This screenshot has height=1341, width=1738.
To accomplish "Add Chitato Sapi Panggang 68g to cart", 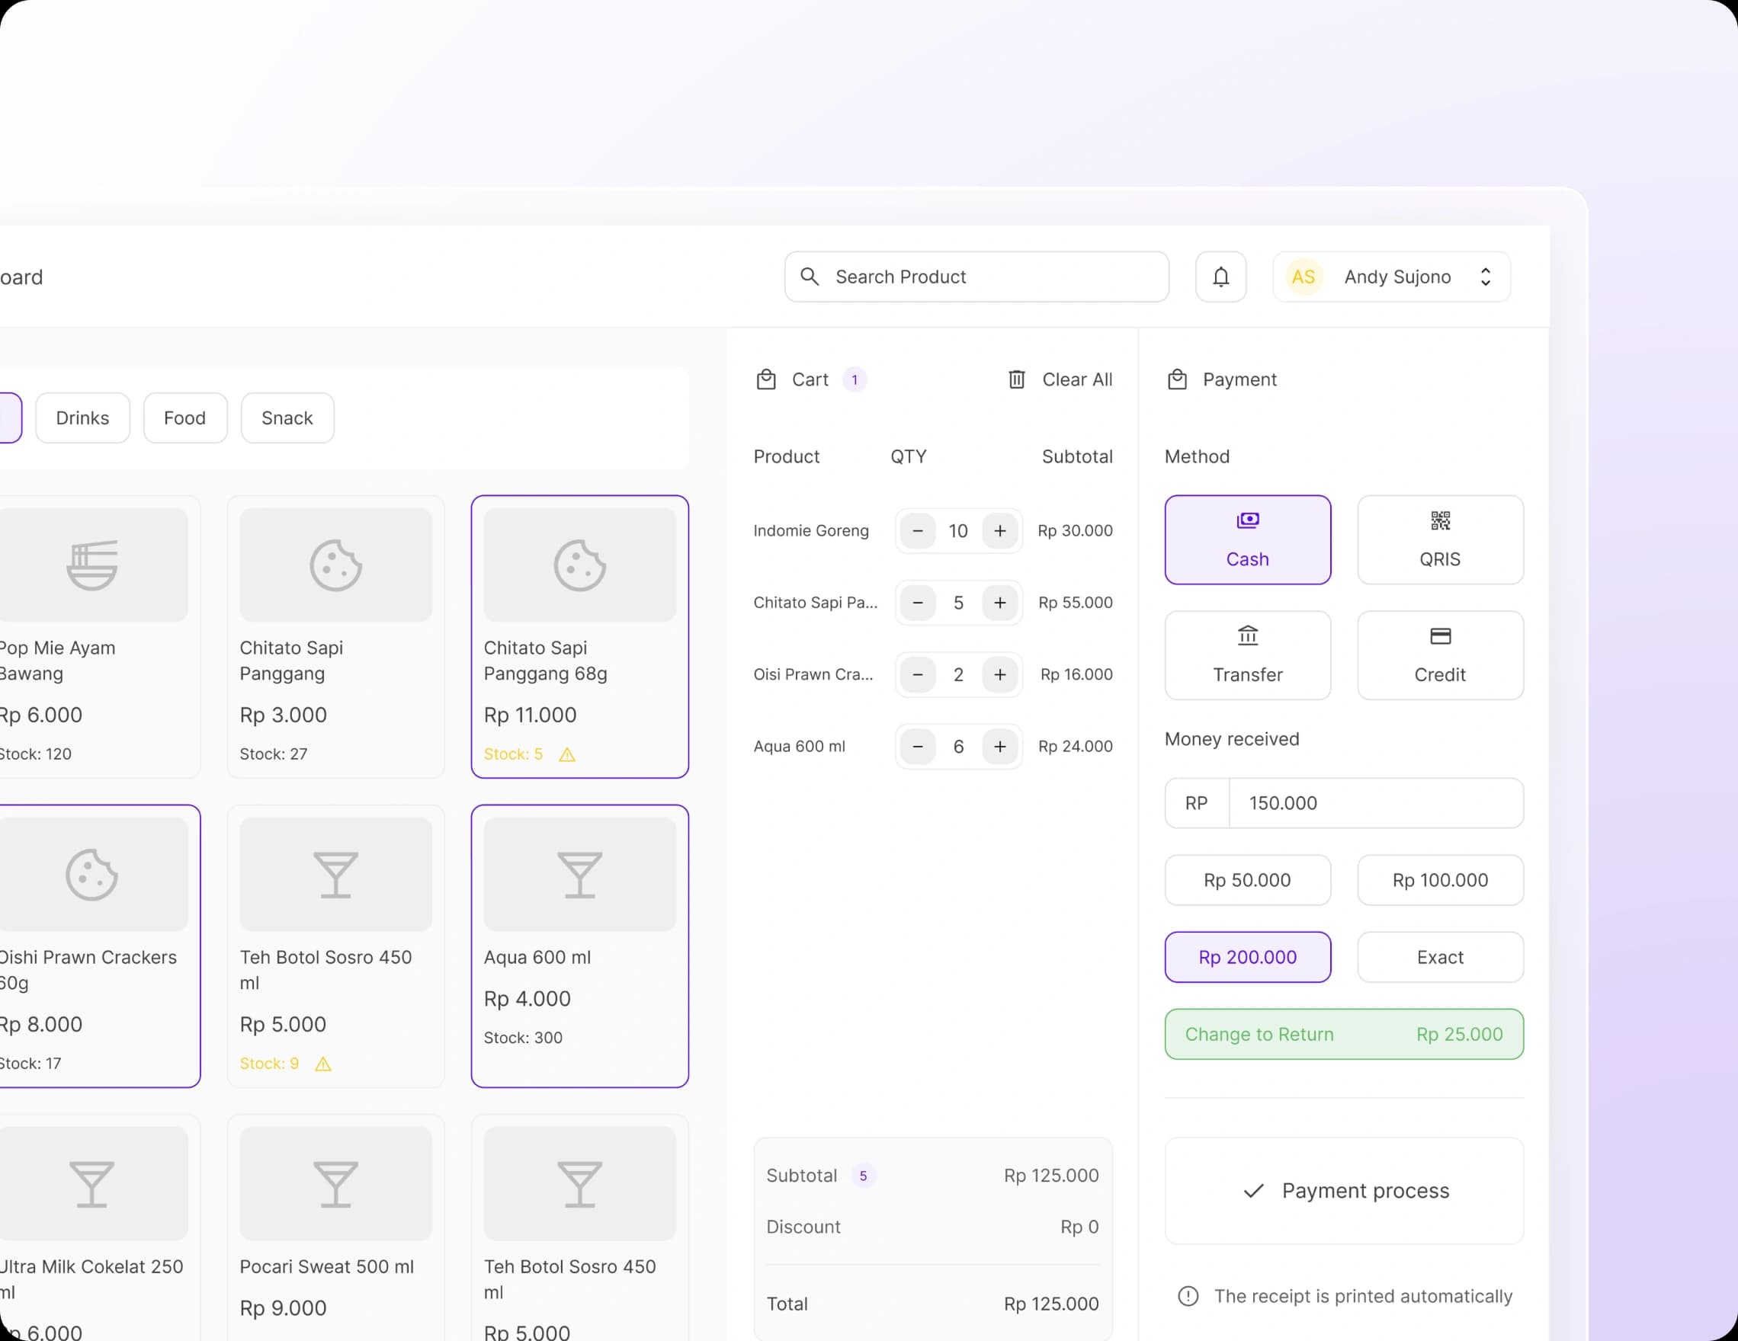I will (x=579, y=636).
